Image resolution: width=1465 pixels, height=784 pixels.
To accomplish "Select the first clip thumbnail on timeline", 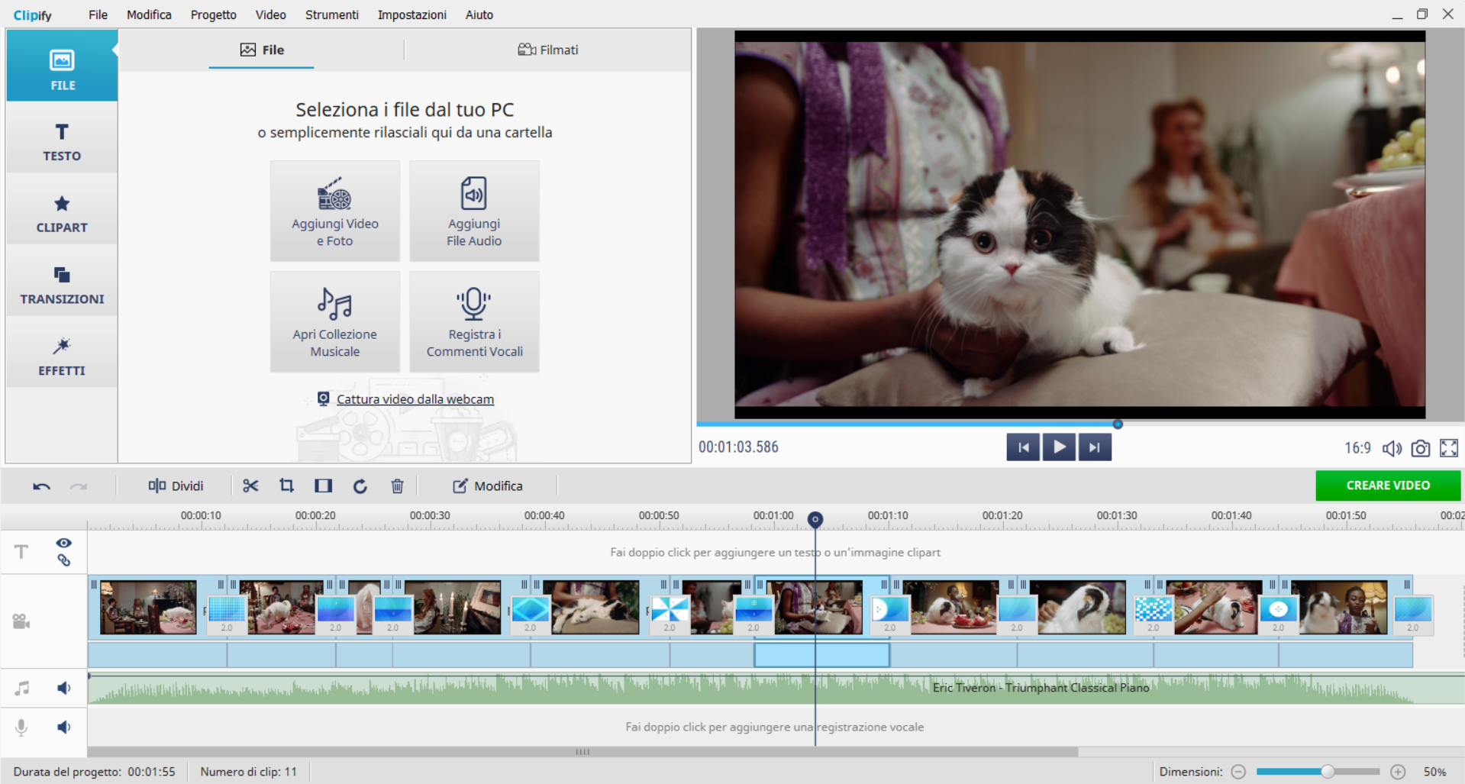I will 148,608.
